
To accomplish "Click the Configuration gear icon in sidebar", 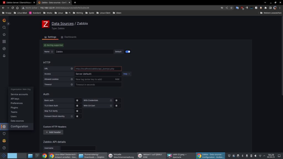I will tap(4, 126).
